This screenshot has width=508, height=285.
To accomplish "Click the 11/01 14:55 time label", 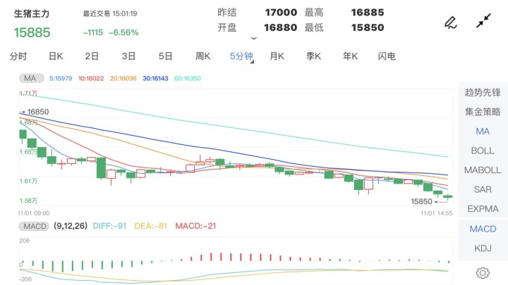I will click(437, 213).
